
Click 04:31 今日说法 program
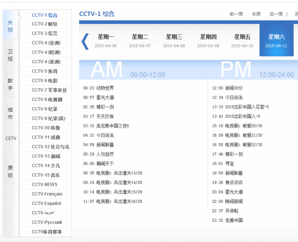[x=98, y=135]
